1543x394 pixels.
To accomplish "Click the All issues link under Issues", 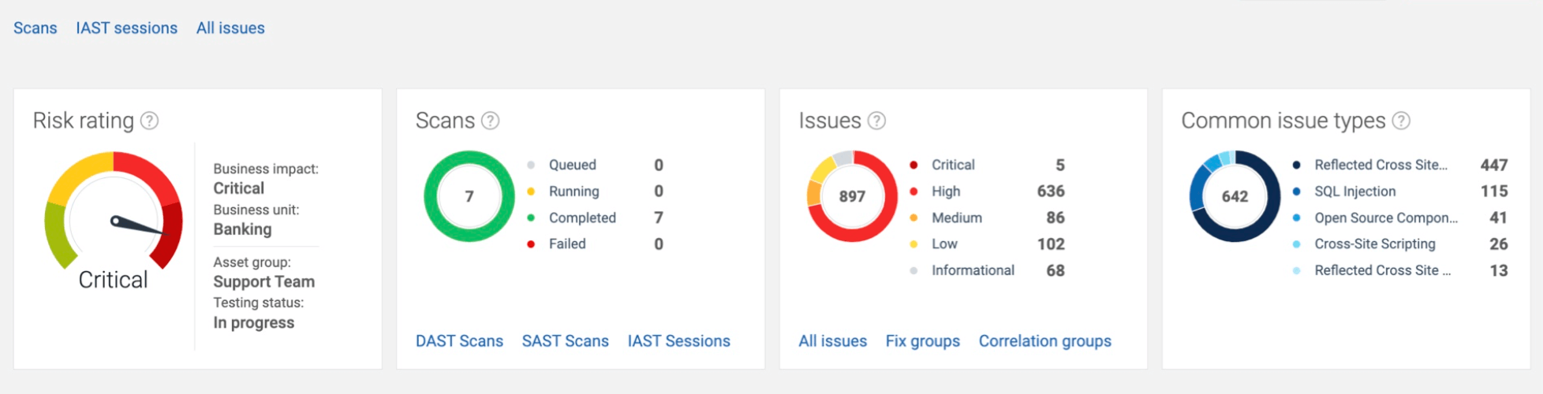I will point(832,341).
